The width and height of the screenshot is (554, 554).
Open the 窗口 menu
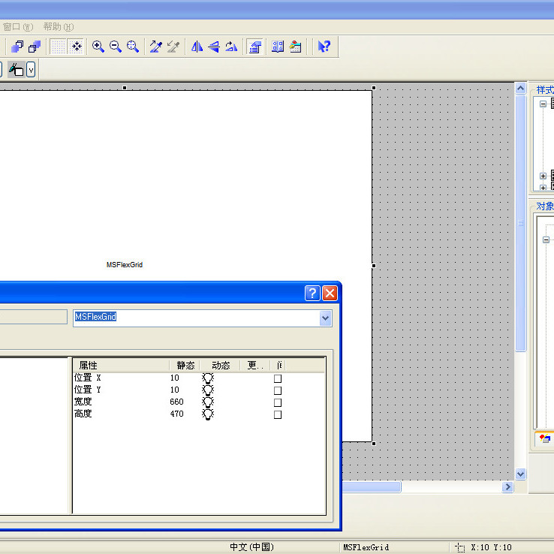click(17, 26)
